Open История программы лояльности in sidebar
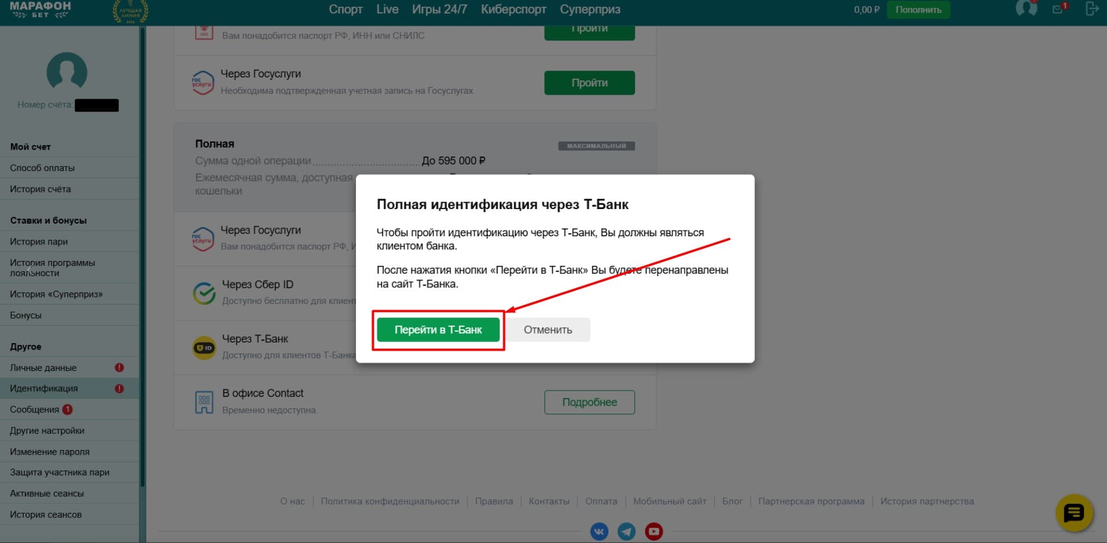 [69, 267]
